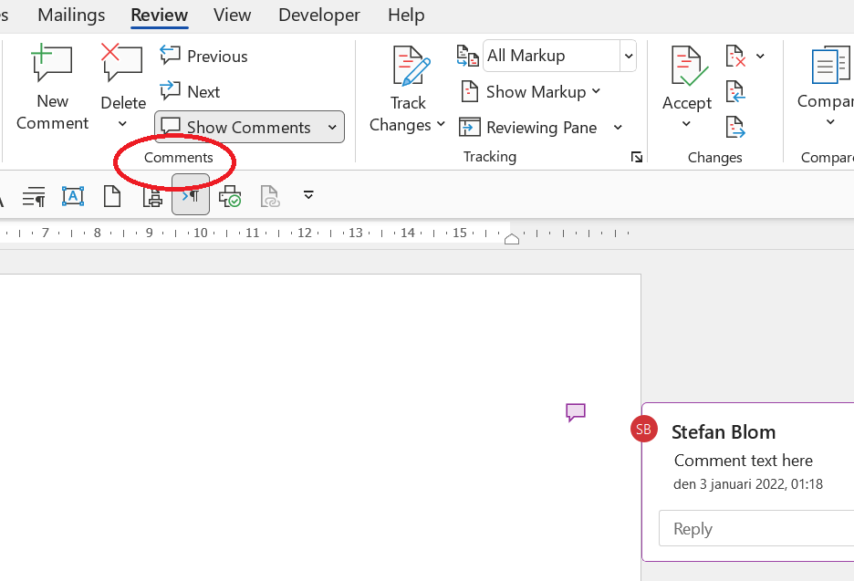The width and height of the screenshot is (854, 581).
Task: Open the Reviewing Pane
Action: coord(528,128)
